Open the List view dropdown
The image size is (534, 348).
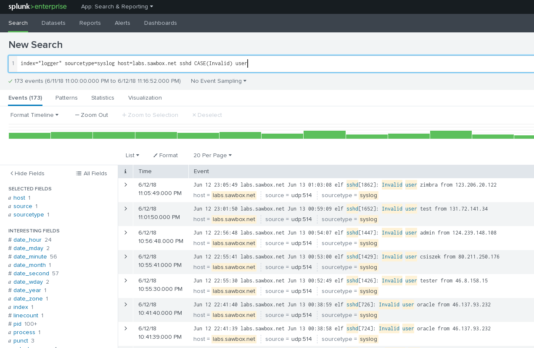pos(132,156)
